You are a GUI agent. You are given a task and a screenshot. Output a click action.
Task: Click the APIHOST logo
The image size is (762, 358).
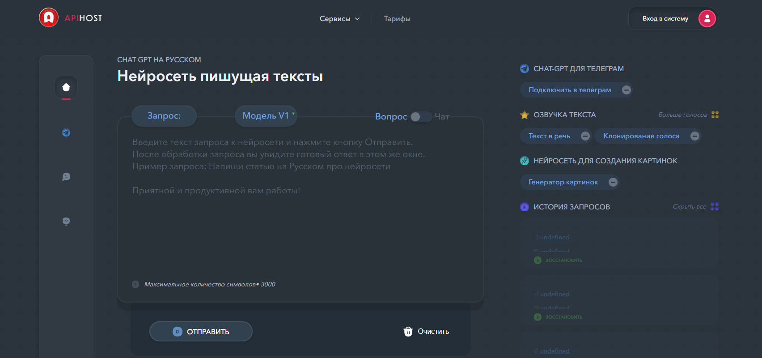click(71, 18)
